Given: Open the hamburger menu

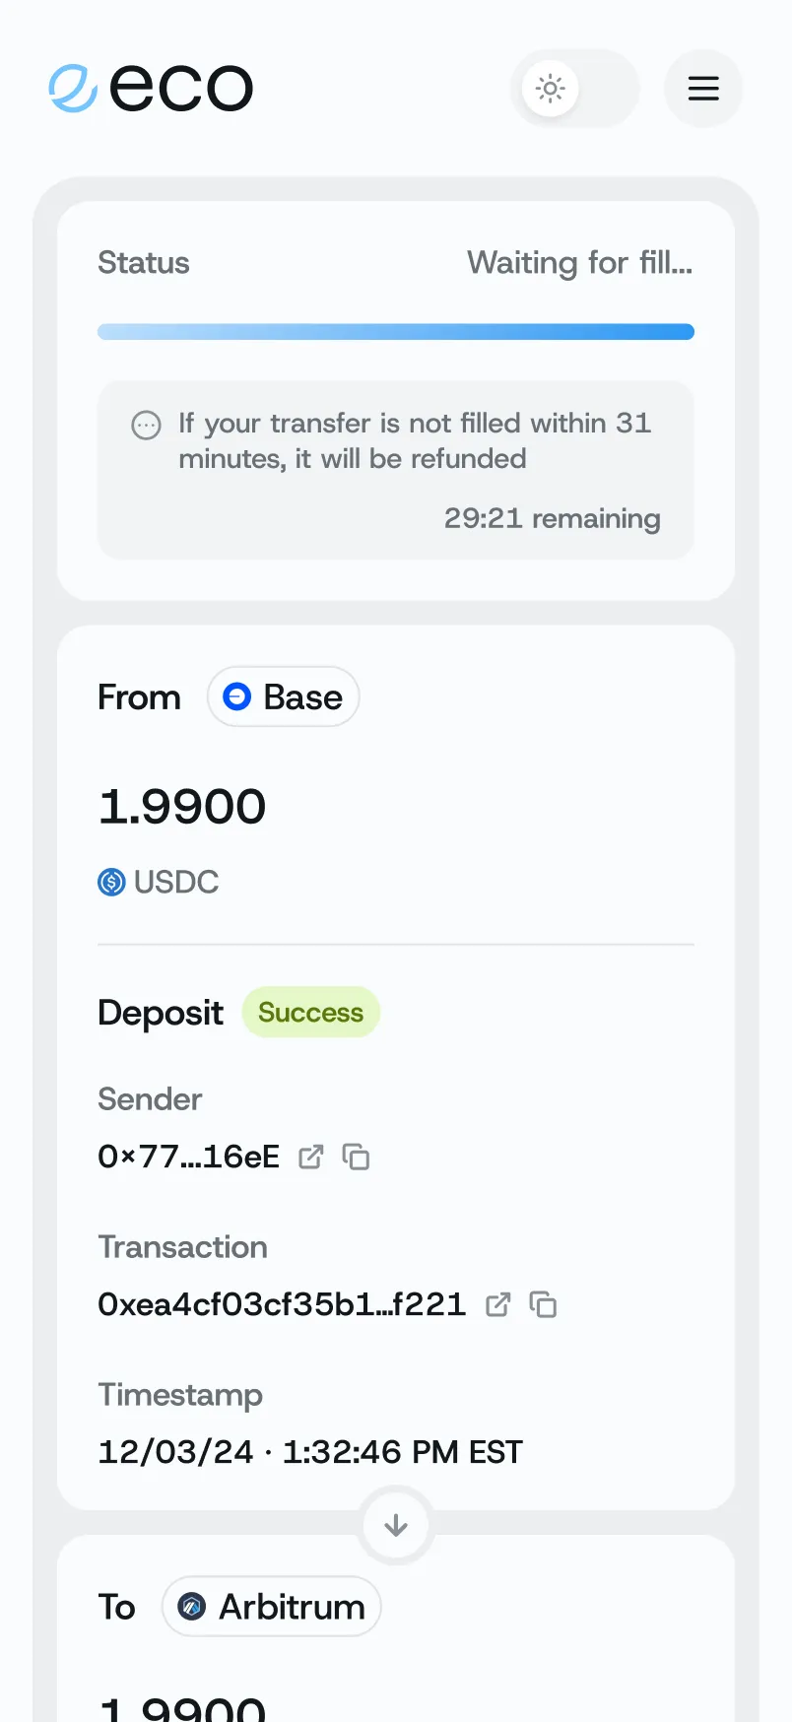Looking at the screenshot, I should pyautogui.click(x=702, y=89).
